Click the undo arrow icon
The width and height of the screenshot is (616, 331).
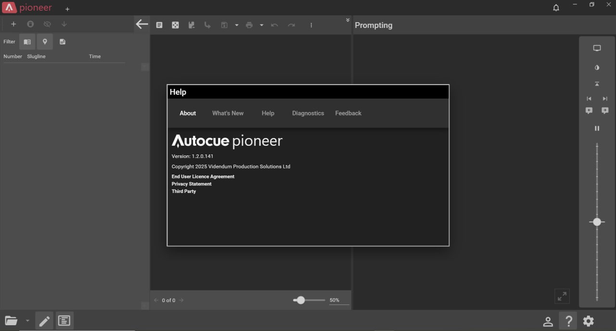click(x=274, y=25)
